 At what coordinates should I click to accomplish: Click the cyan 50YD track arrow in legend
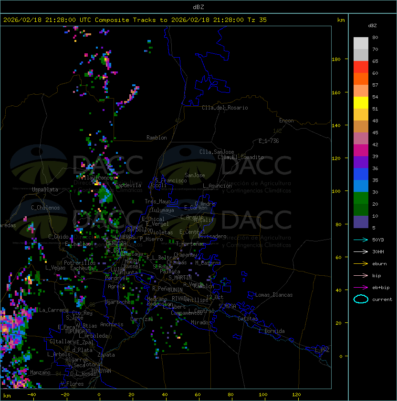pos(361,240)
